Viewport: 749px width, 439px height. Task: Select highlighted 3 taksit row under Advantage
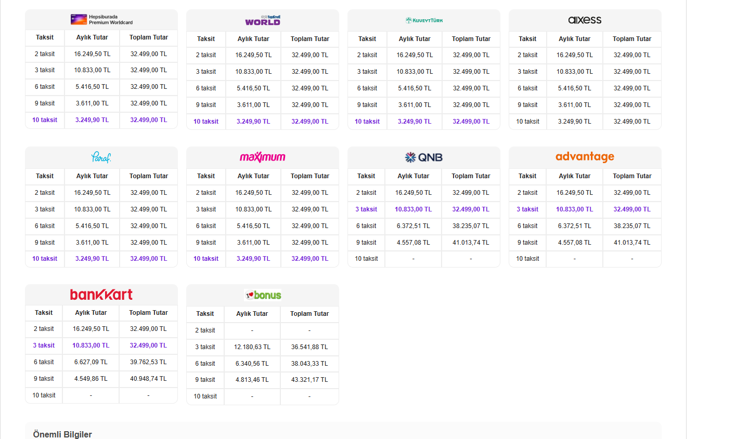tap(585, 209)
